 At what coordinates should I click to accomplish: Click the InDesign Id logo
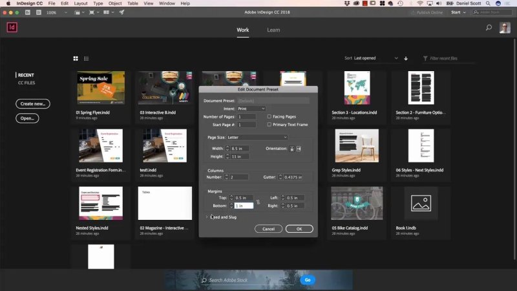coord(12,27)
